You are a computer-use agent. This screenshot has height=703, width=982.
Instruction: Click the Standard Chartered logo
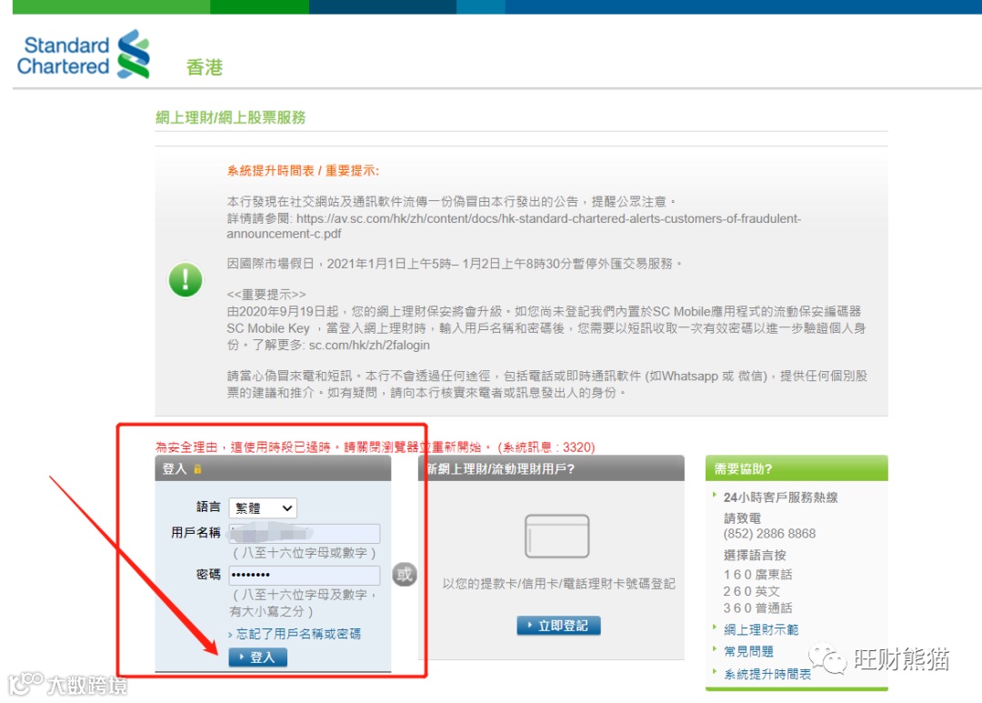[84, 55]
